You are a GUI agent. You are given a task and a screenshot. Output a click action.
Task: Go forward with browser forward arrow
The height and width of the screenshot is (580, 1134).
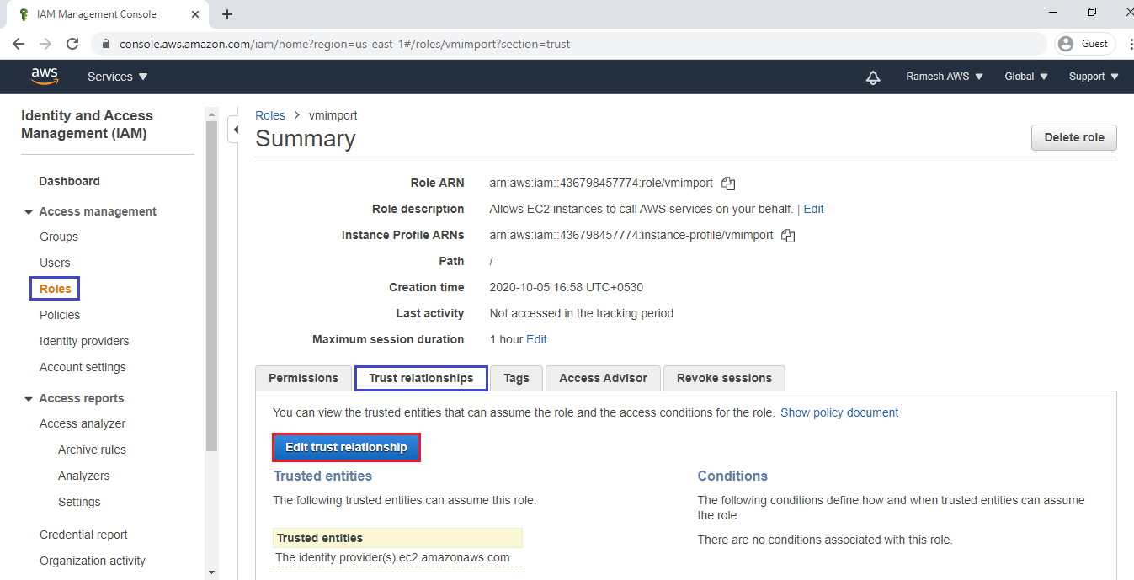pyautogui.click(x=45, y=44)
